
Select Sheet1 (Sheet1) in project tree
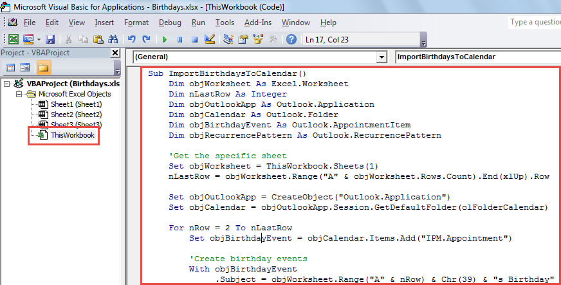(76, 104)
